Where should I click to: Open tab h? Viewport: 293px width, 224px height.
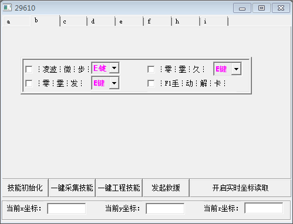coord(186,21)
